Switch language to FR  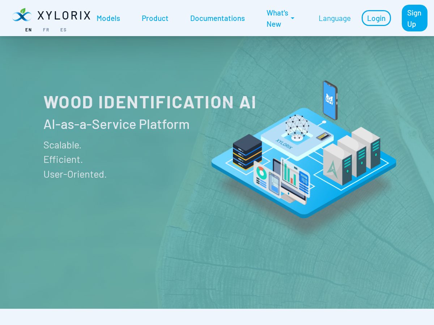46,30
